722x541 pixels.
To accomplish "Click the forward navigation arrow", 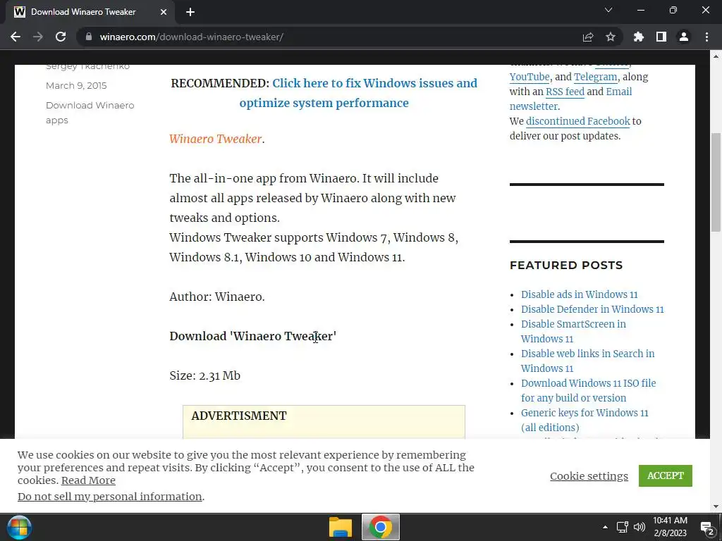I will click(x=38, y=37).
